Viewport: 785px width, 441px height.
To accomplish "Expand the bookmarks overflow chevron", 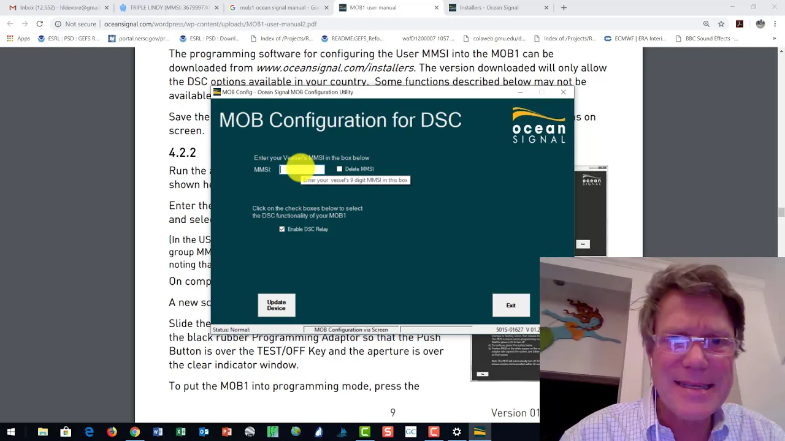I will tap(774, 39).
